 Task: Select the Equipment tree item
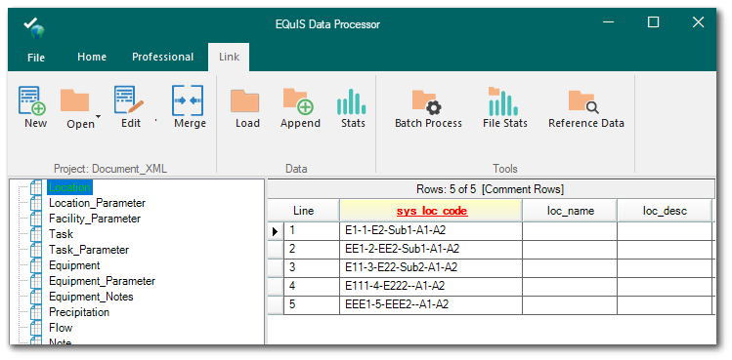click(x=74, y=265)
